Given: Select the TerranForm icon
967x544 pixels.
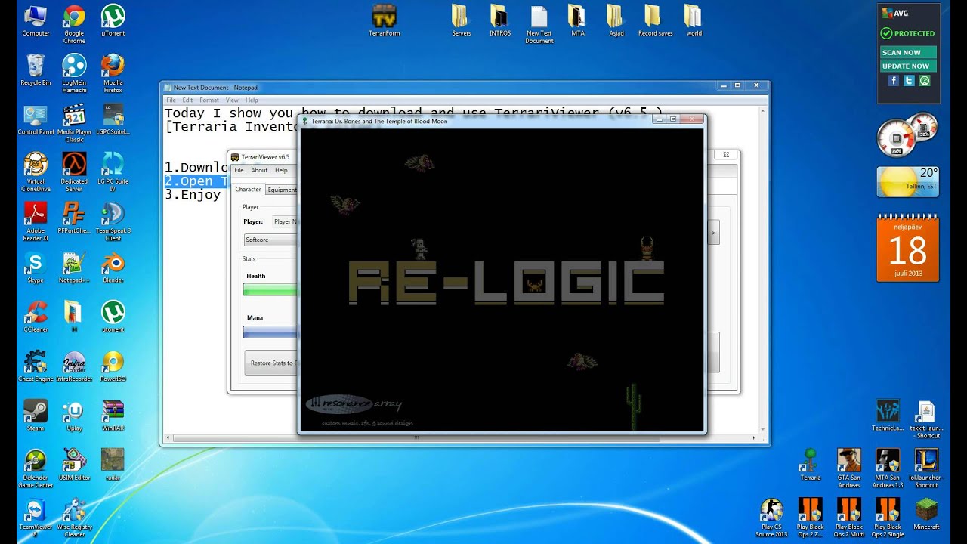Looking at the screenshot, I should point(385,20).
